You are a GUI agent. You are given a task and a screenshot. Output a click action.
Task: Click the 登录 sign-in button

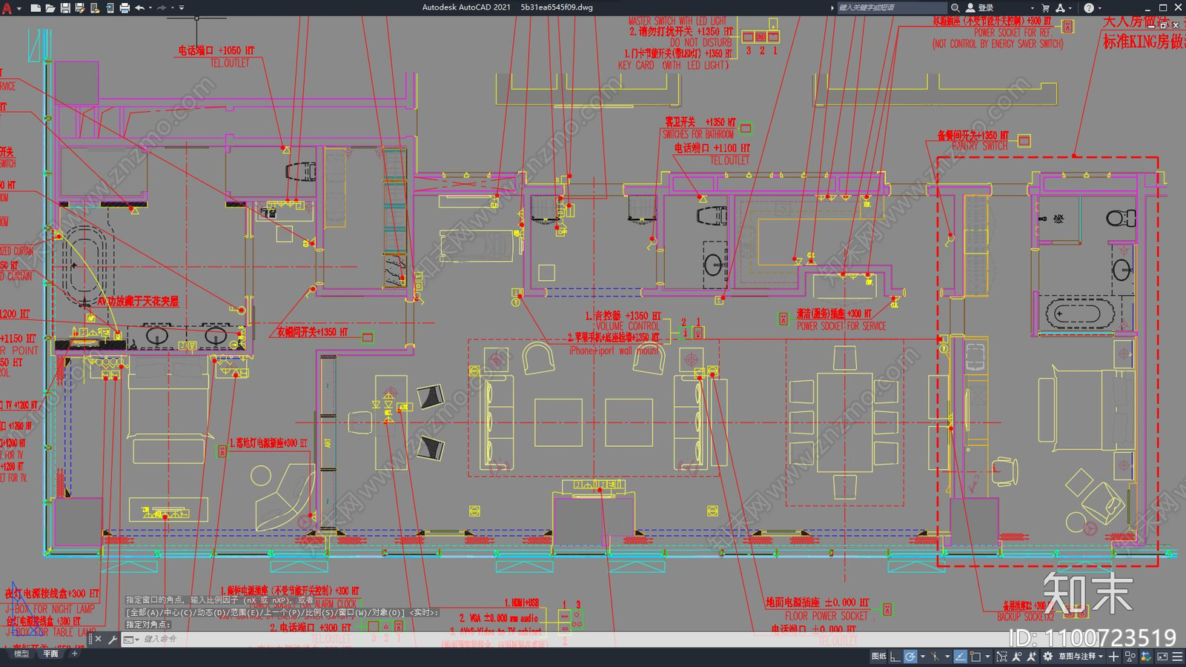(x=985, y=7)
